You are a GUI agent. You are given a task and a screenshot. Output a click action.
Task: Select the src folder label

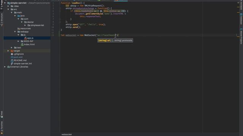(x=15, y=9)
